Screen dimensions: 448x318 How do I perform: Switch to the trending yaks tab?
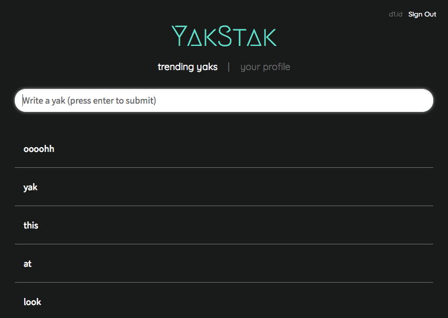tap(187, 67)
